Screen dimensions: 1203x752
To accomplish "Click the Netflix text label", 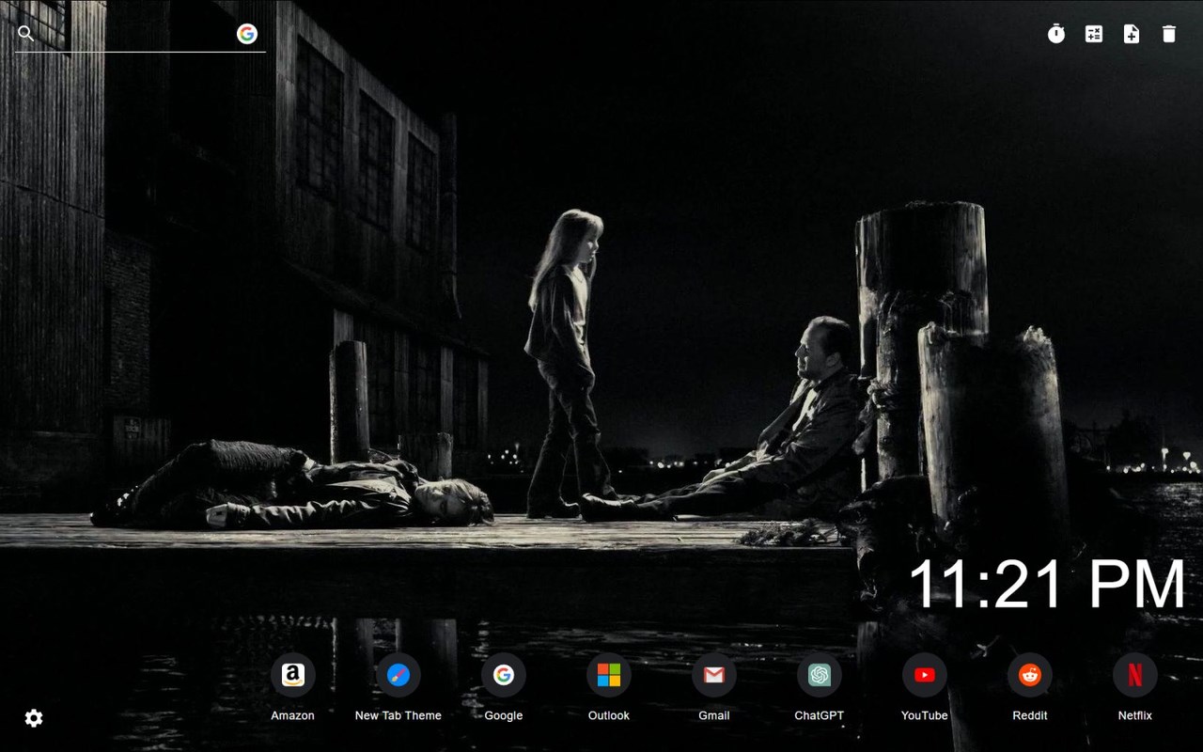I will (x=1135, y=715).
